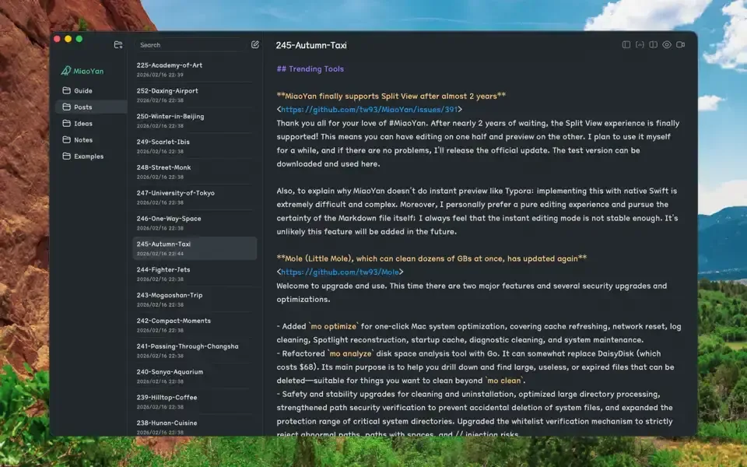
Task: Open the 225-Academy-of-Art note
Action: coord(195,69)
